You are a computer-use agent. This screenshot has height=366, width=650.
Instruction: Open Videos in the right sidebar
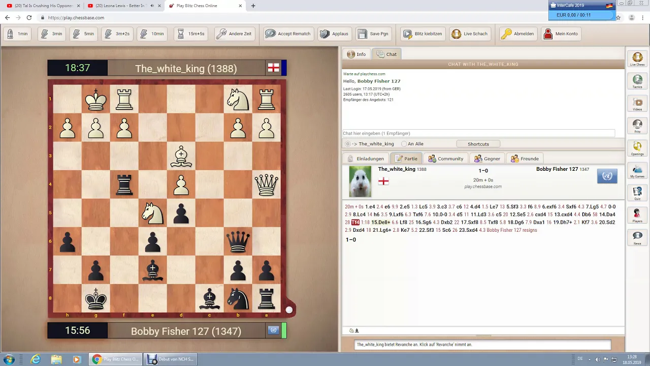pos(637,104)
